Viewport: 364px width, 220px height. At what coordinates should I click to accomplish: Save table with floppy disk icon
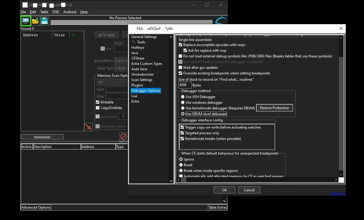tap(44, 21)
